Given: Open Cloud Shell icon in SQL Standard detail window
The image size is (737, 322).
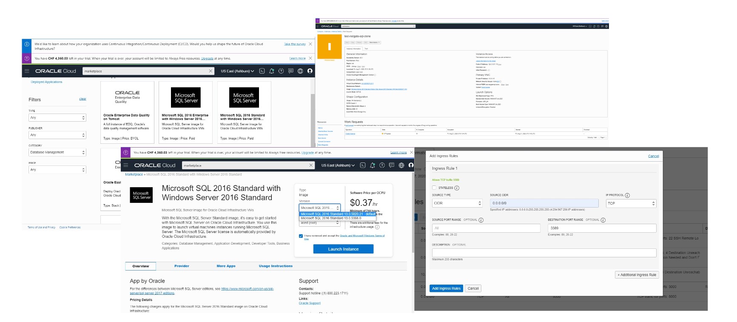Looking at the screenshot, I should click(363, 165).
